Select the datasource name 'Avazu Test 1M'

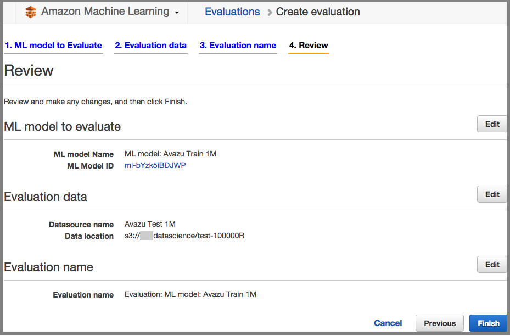150,224
